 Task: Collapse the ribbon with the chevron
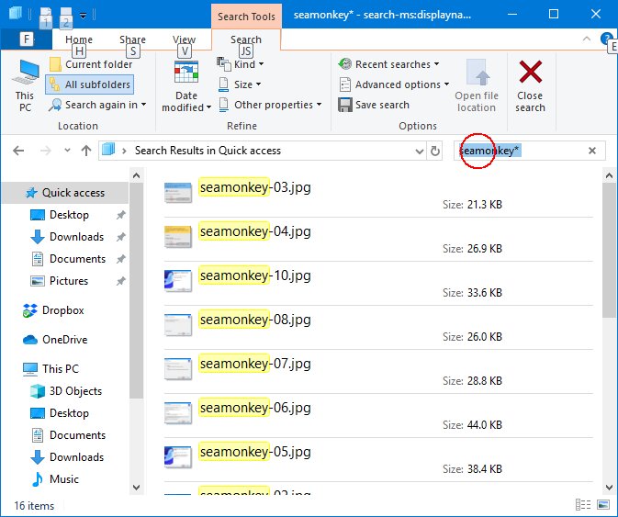point(587,39)
